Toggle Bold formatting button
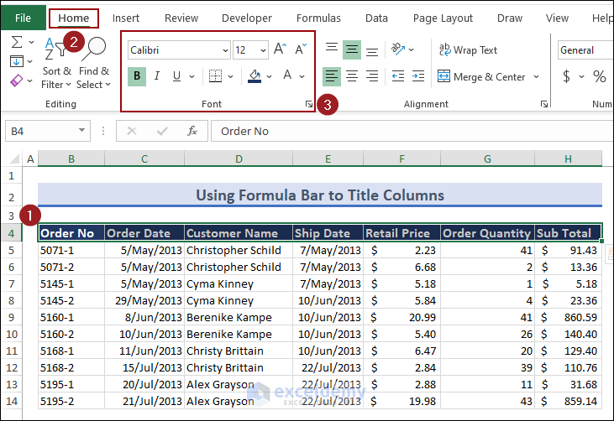Screen dimensions: 614x421 coord(136,76)
